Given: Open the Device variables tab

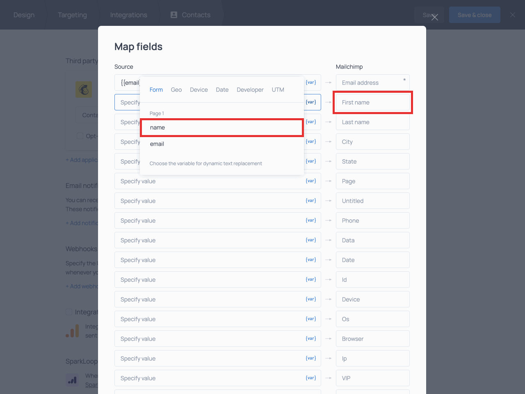Looking at the screenshot, I should click(x=199, y=90).
